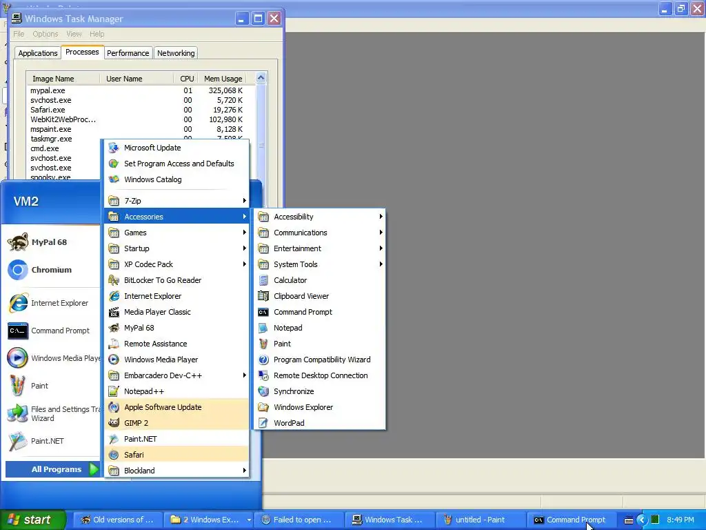This screenshot has height=530, width=706.
Task: Sort processes by Mem Usage column
Action: coord(223,79)
